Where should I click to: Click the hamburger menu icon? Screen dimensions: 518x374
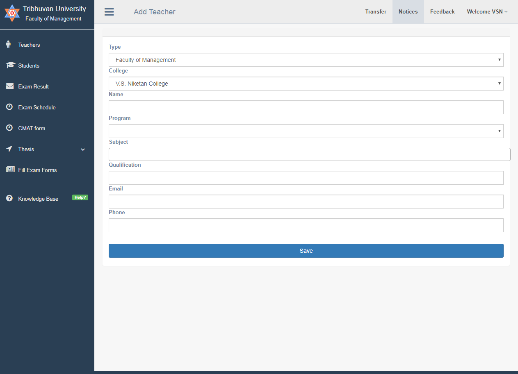(109, 12)
